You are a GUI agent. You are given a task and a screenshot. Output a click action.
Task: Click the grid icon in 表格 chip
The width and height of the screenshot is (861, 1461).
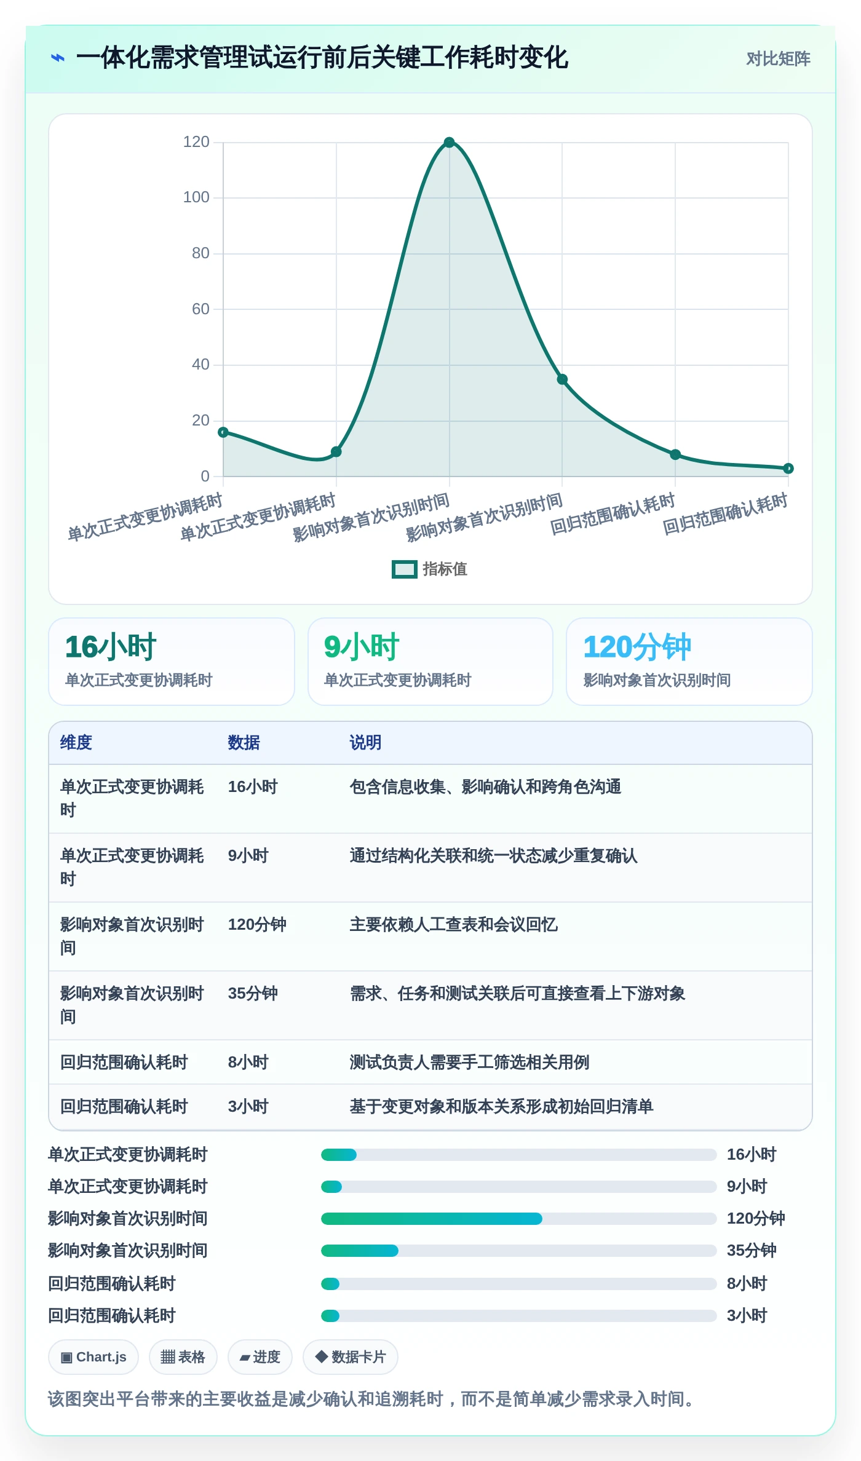pos(168,1357)
